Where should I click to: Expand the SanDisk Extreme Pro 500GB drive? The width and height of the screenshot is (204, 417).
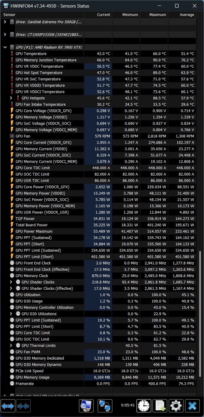tap(5, 22)
